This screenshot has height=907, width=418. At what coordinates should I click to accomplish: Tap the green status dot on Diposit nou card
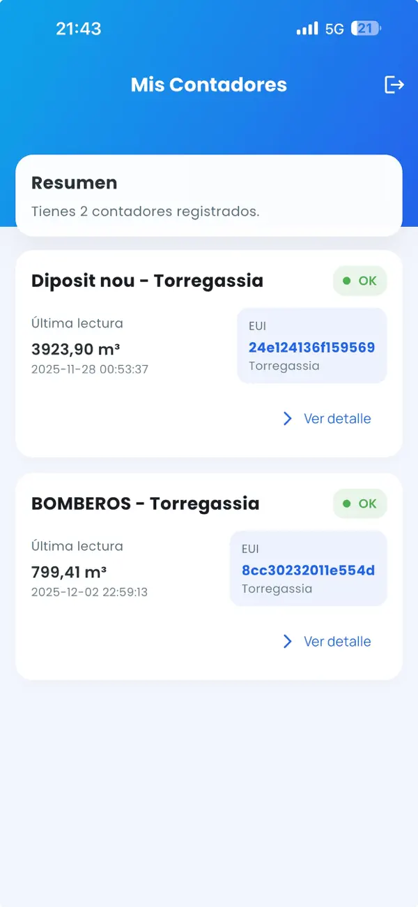347,280
